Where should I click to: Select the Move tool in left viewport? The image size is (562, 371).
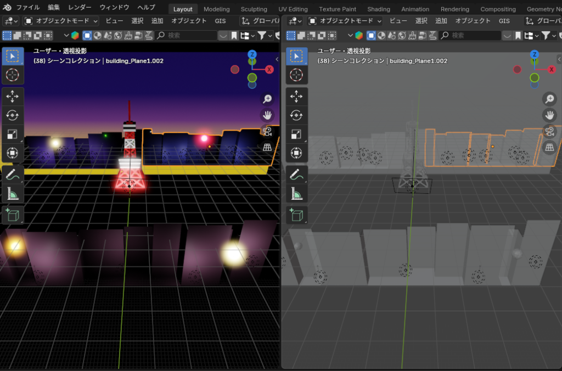(x=12, y=97)
